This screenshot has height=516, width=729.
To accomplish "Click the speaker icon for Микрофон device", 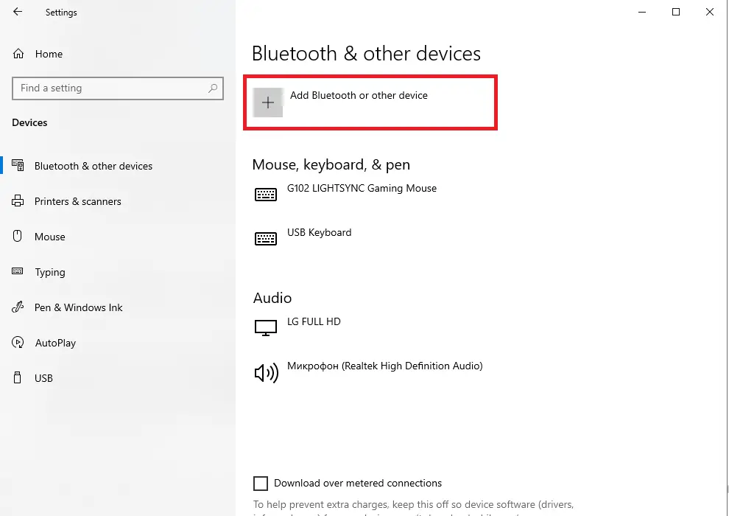I will point(267,373).
